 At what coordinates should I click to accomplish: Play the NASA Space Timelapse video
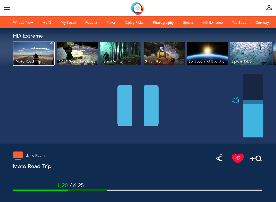coord(77,53)
